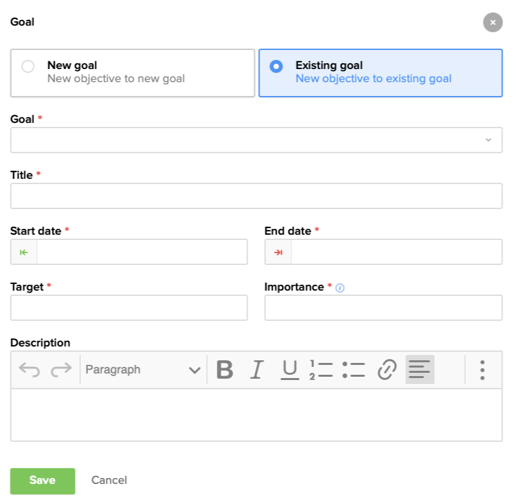The height and width of the screenshot is (501, 515).
Task: Cancel the goal dialog
Action: coord(109,481)
